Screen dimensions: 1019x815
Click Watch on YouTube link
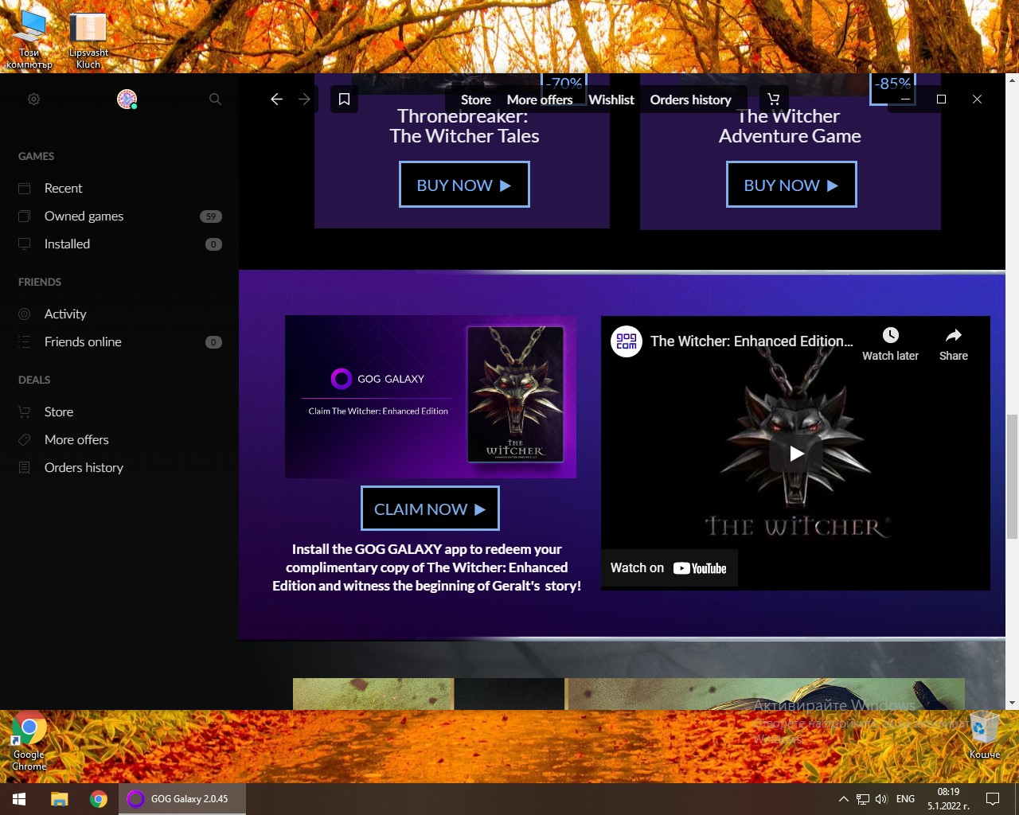[669, 568]
